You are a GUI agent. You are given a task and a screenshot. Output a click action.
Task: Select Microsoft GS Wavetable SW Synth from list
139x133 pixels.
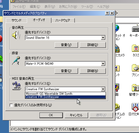click(x=65, y=94)
